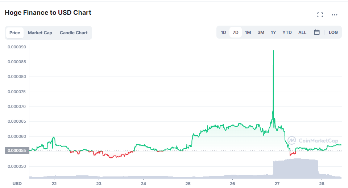Viewport: 348px width, 188px height.
Task: Click the date 28 on x-axis
Action: (322, 184)
